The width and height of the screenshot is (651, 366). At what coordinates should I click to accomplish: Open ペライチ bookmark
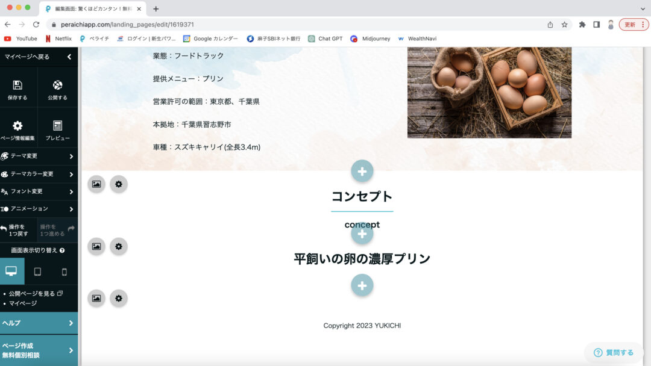coord(94,39)
